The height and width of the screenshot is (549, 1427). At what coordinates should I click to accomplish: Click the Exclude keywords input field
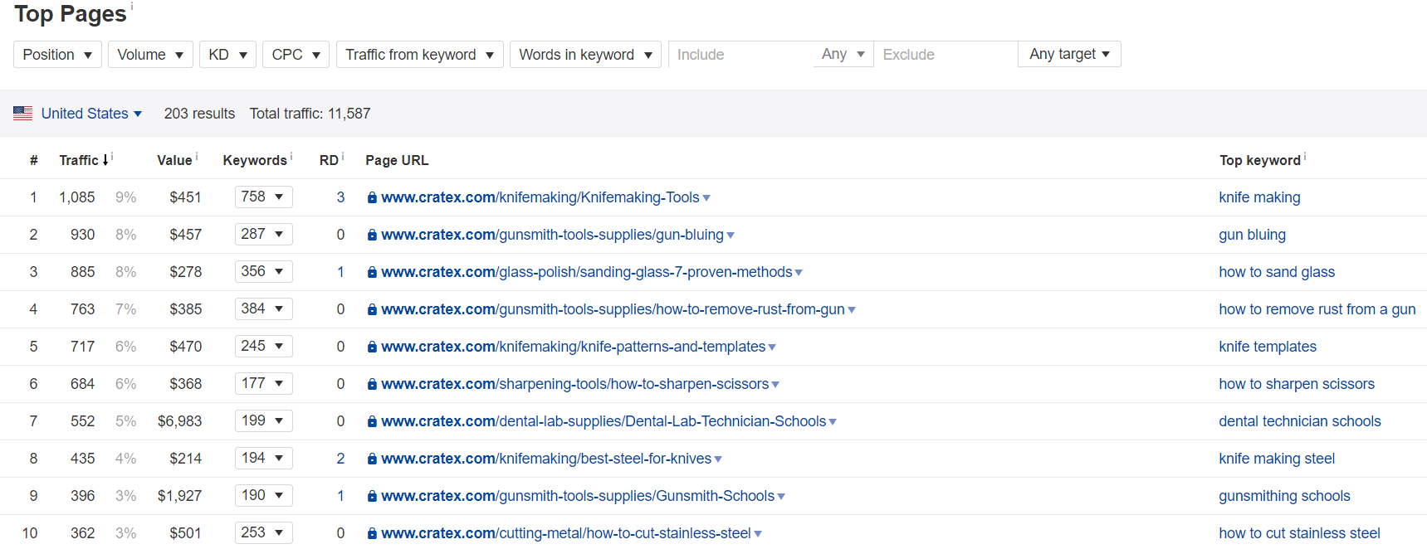pyautogui.click(x=946, y=55)
